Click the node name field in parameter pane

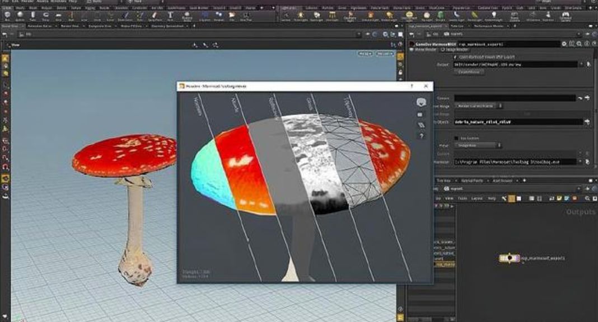tap(509, 44)
